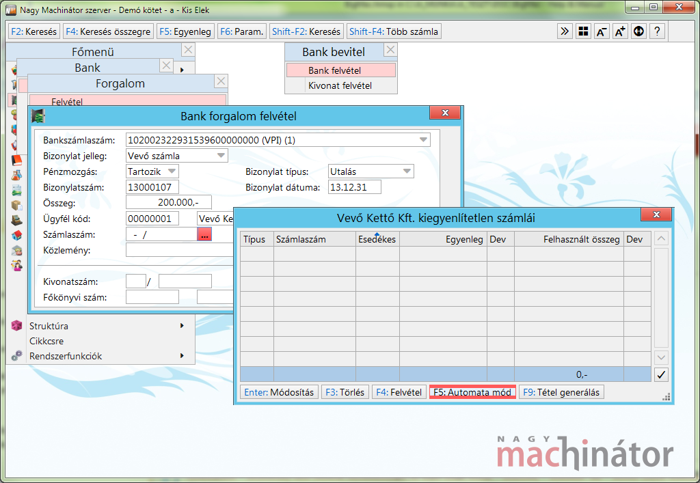The width and height of the screenshot is (700, 483).
Task: Click the Ügyfél kód field
Action: coord(152,219)
